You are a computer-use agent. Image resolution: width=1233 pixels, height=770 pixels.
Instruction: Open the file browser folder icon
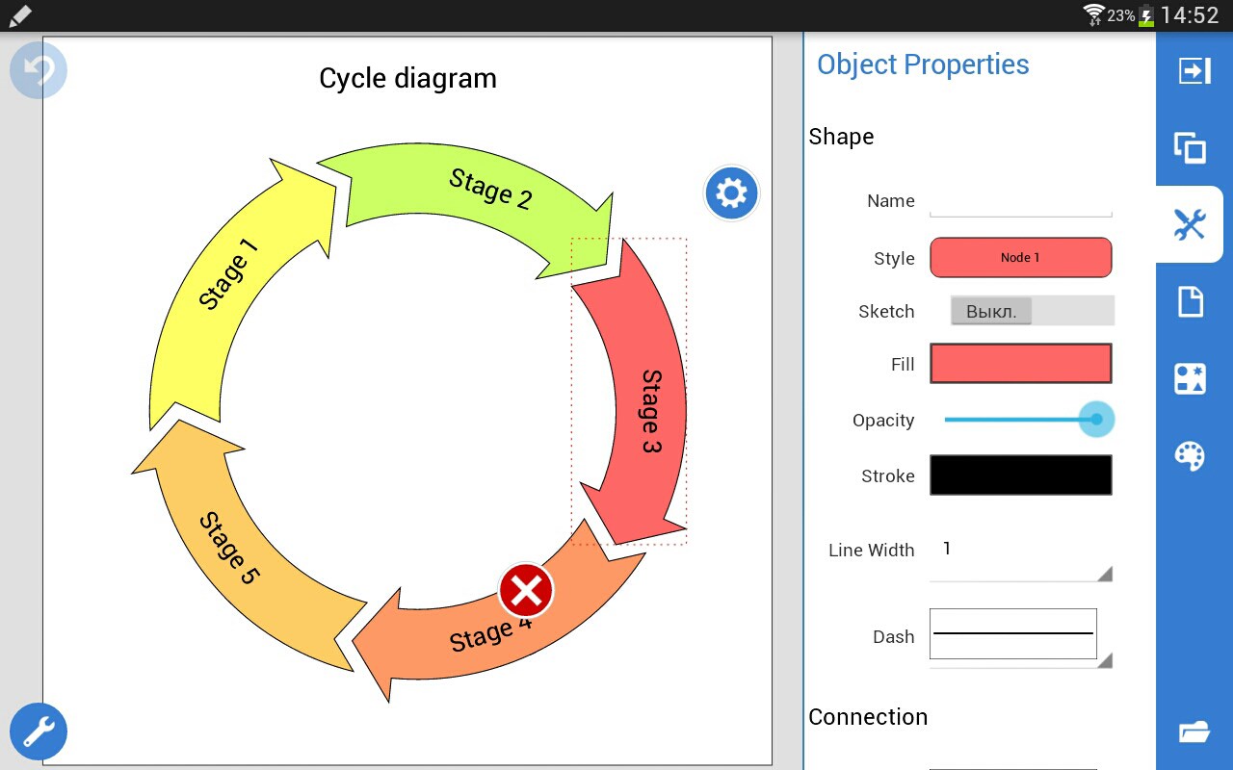1194,731
